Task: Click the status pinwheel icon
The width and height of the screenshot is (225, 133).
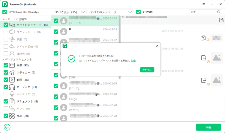Action: tap(12, 39)
